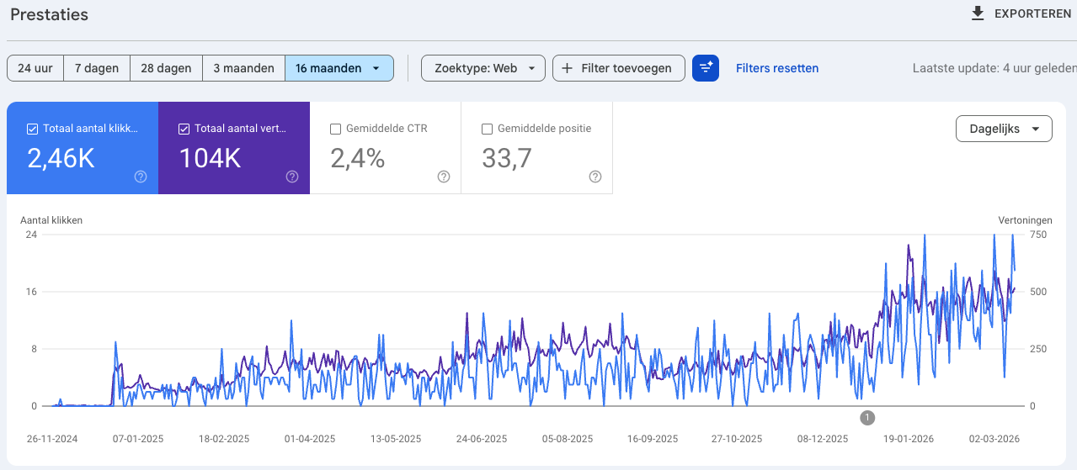Select the 3 maanden date range
The image size is (1077, 470).
pos(243,68)
